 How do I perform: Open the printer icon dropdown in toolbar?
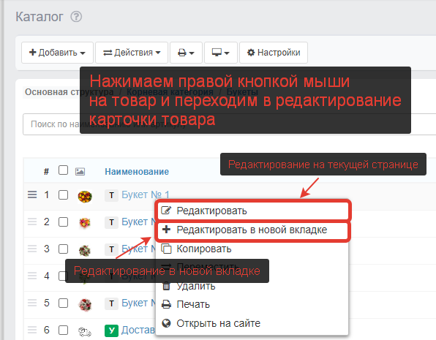(x=186, y=53)
